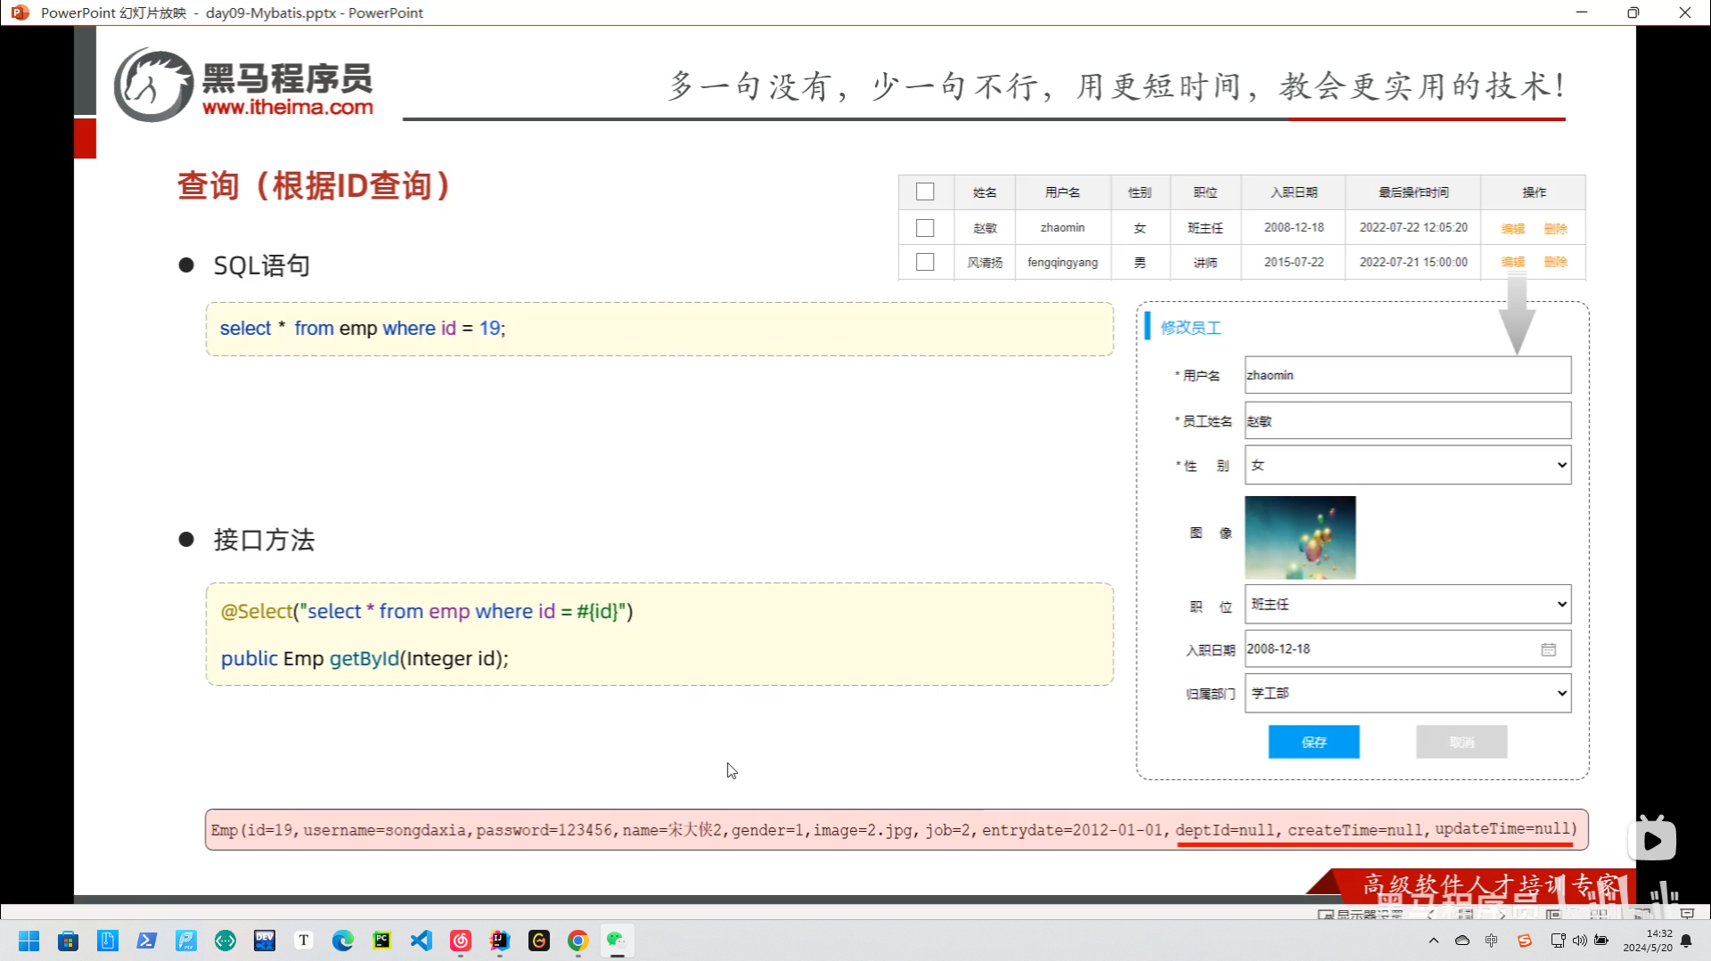Click the SQL text 'select * from emp where id = 19;'

point(363,328)
